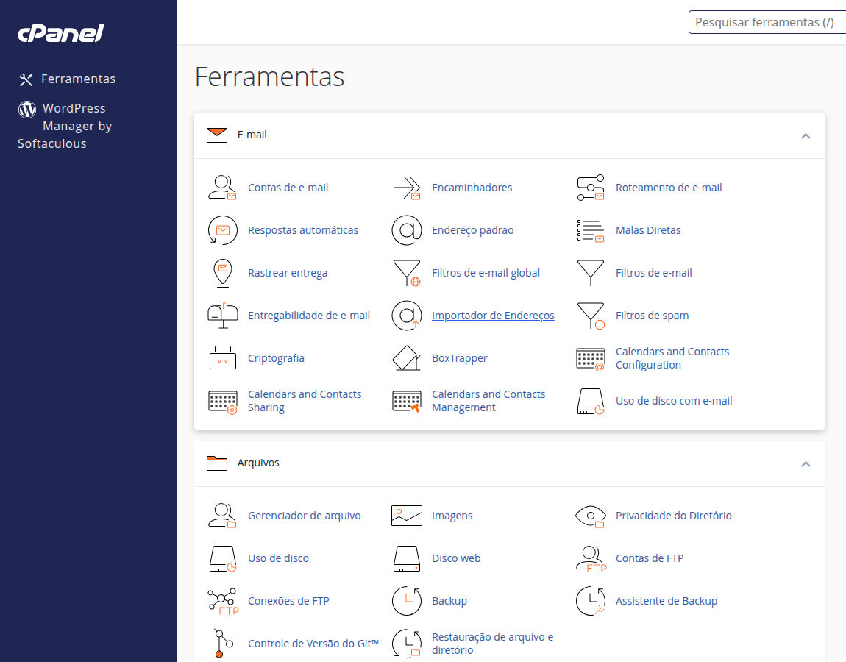
Task: Open Ferramentas in the sidebar
Action: [x=68, y=79]
